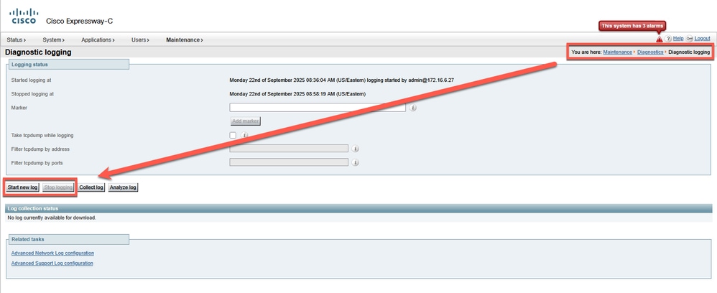Open Advanced Network Log configuration link

52,254
